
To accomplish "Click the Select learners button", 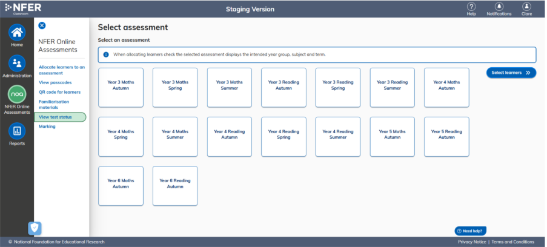I will (x=511, y=73).
